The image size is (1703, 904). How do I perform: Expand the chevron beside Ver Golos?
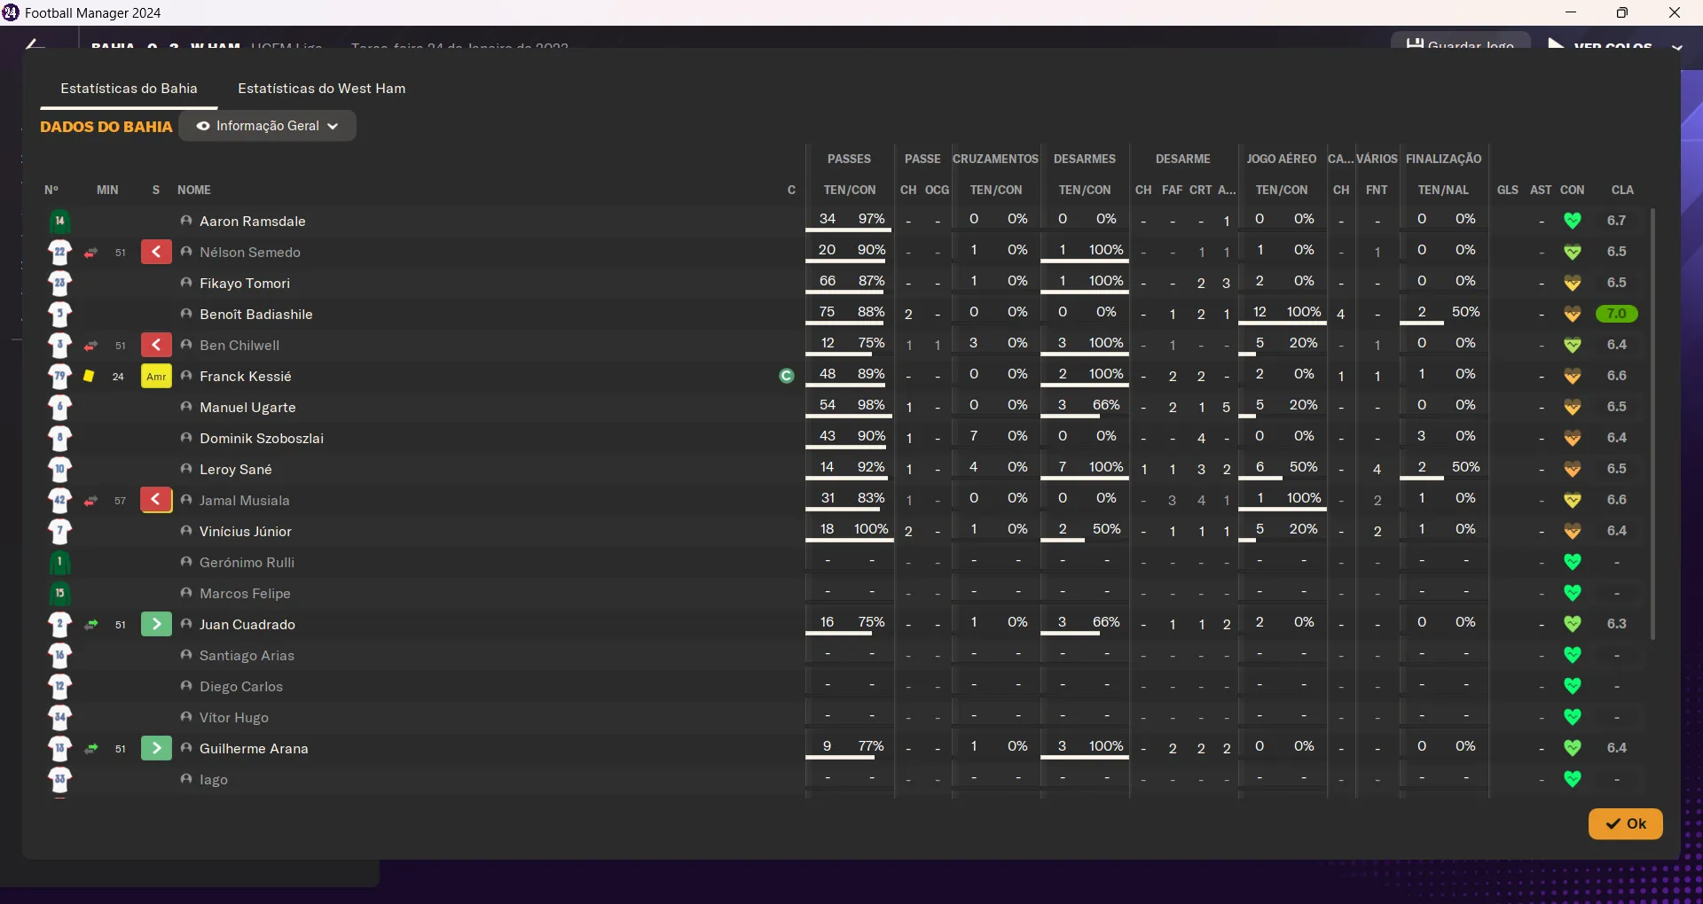pos(1676,47)
